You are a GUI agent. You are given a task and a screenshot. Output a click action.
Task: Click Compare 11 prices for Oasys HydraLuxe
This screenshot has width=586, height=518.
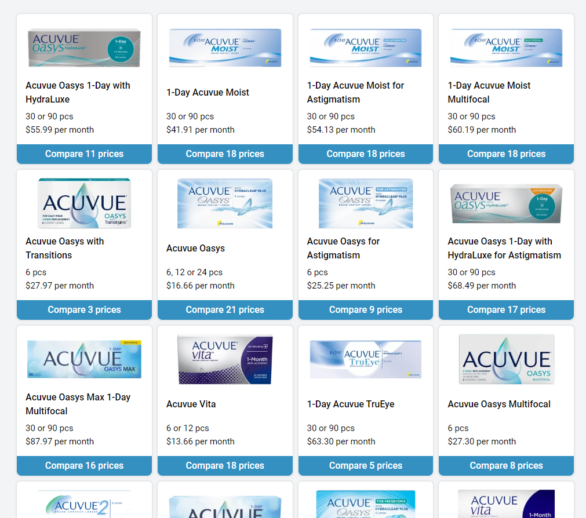click(84, 154)
